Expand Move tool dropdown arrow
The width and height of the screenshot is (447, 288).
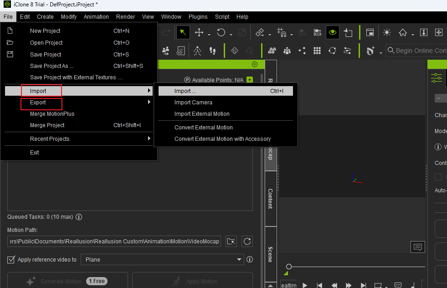(x=209, y=35)
